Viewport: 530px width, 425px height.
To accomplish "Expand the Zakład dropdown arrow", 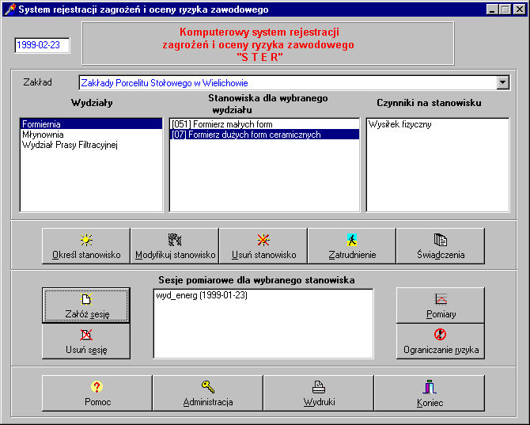I will pyautogui.click(x=502, y=82).
